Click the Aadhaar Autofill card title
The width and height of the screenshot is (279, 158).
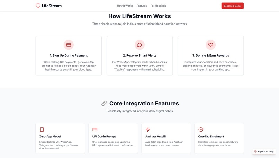pyautogui.click(x=156, y=136)
